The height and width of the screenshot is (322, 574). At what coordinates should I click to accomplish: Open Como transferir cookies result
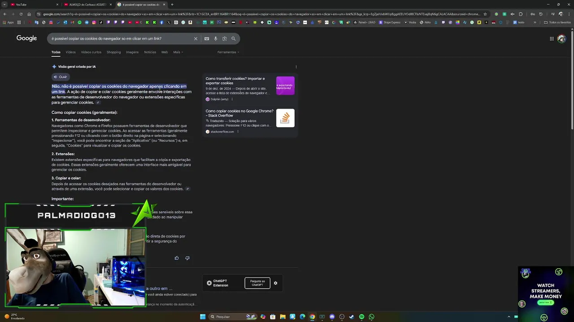pyautogui.click(x=235, y=81)
